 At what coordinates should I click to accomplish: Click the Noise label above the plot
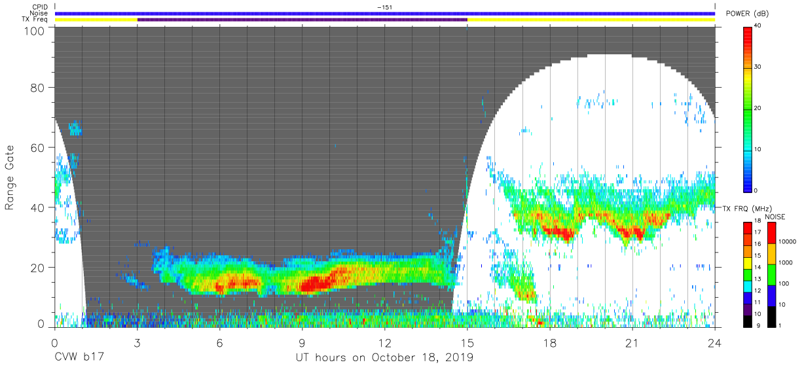coord(37,13)
